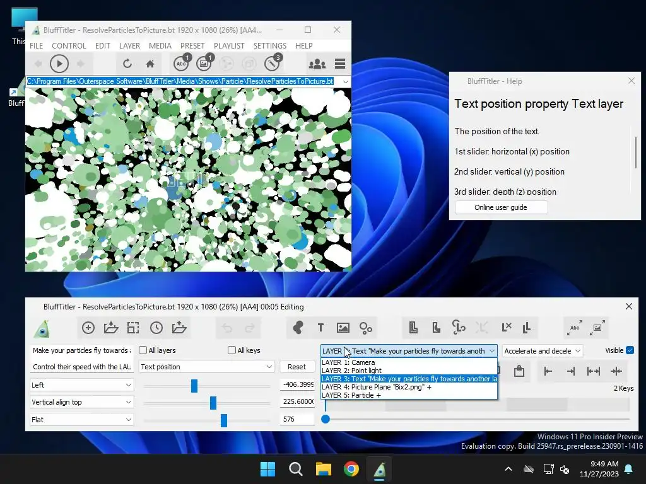Select LAYER 1: Camera from list
Image resolution: width=646 pixels, height=484 pixels.
click(x=409, y=362)
